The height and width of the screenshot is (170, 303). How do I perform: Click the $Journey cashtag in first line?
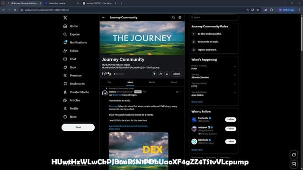point(117,95)
